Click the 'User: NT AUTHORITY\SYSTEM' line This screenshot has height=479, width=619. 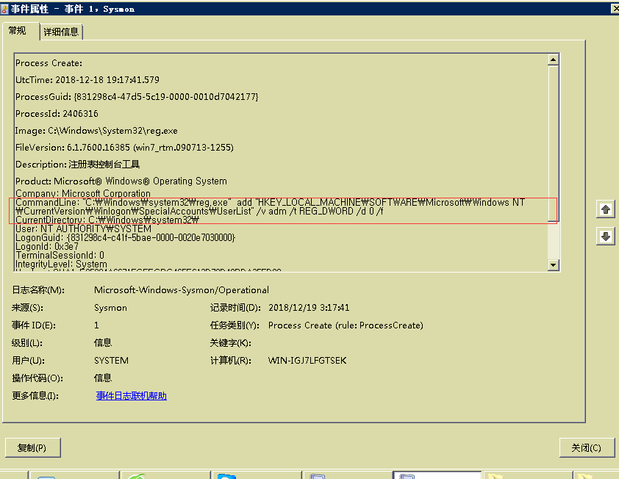tap(83, 228)
